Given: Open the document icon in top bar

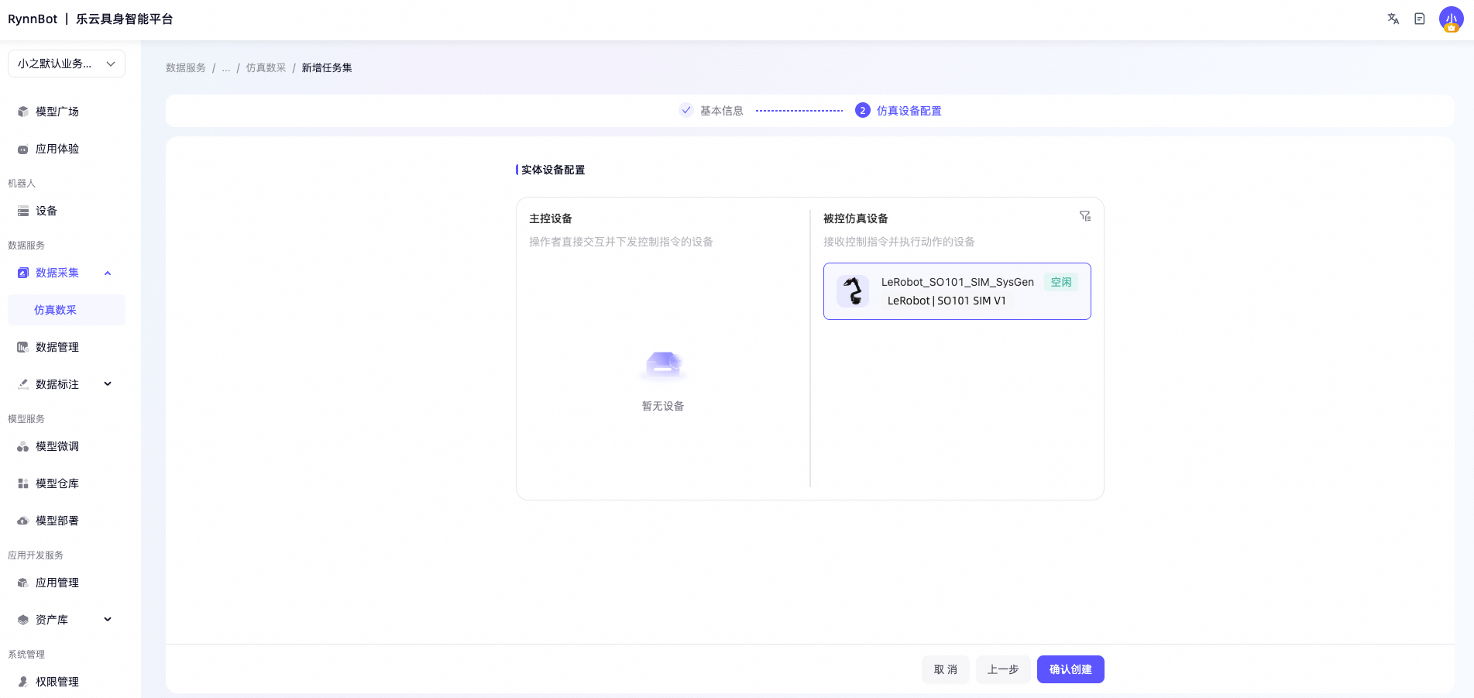Looking at the screenshot, I should [1419, 19].
